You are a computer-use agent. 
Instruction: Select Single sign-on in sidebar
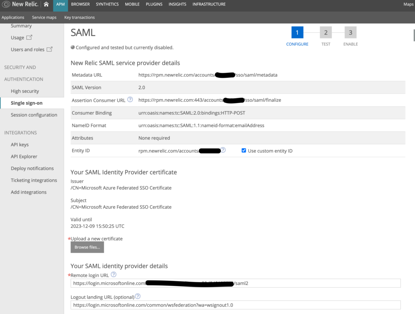pyautogui.click(x=26, y=103)
